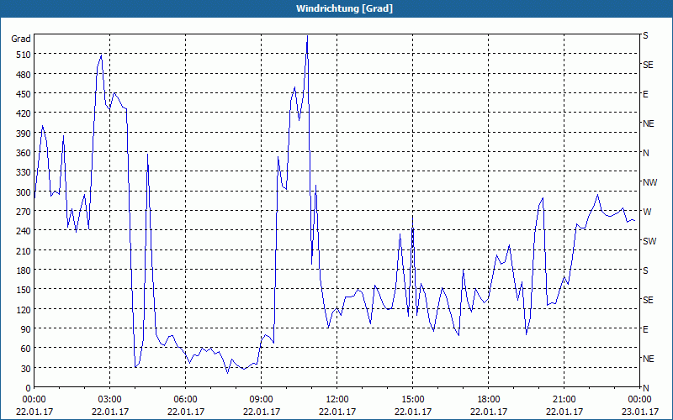Select the 23.01.17 date label

[639, 412]
